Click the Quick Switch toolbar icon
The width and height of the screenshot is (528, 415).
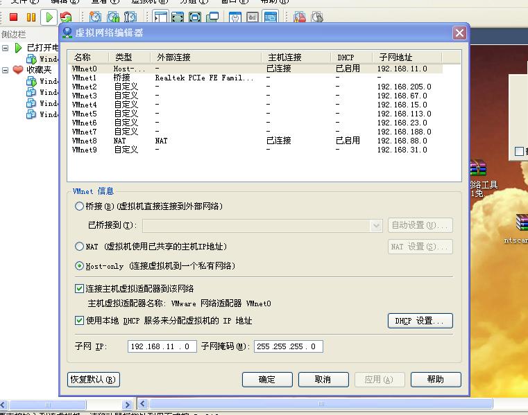tap(178, 17)
